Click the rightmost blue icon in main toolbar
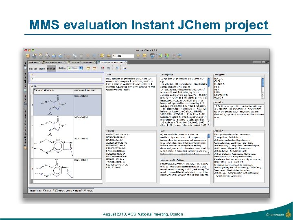 pyautogui.click(x=180, y=55)
